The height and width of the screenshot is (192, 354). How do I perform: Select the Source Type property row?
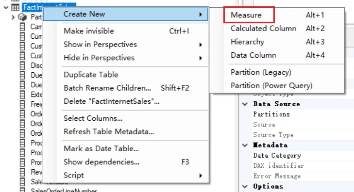point(303,135)
